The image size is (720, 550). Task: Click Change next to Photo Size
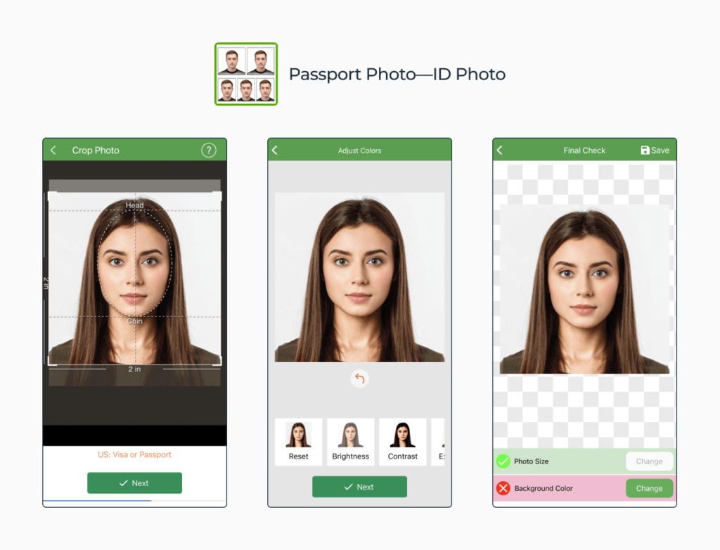(649, 461)
